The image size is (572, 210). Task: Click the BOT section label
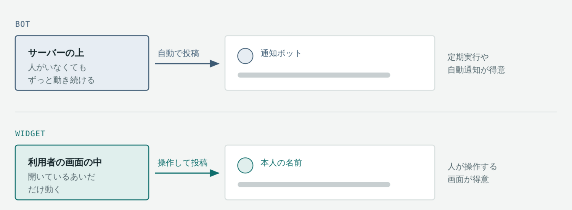(22, 24)
